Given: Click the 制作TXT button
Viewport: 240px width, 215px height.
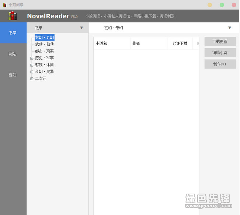Looking at the screenshot, I should [x=220, y=64].
